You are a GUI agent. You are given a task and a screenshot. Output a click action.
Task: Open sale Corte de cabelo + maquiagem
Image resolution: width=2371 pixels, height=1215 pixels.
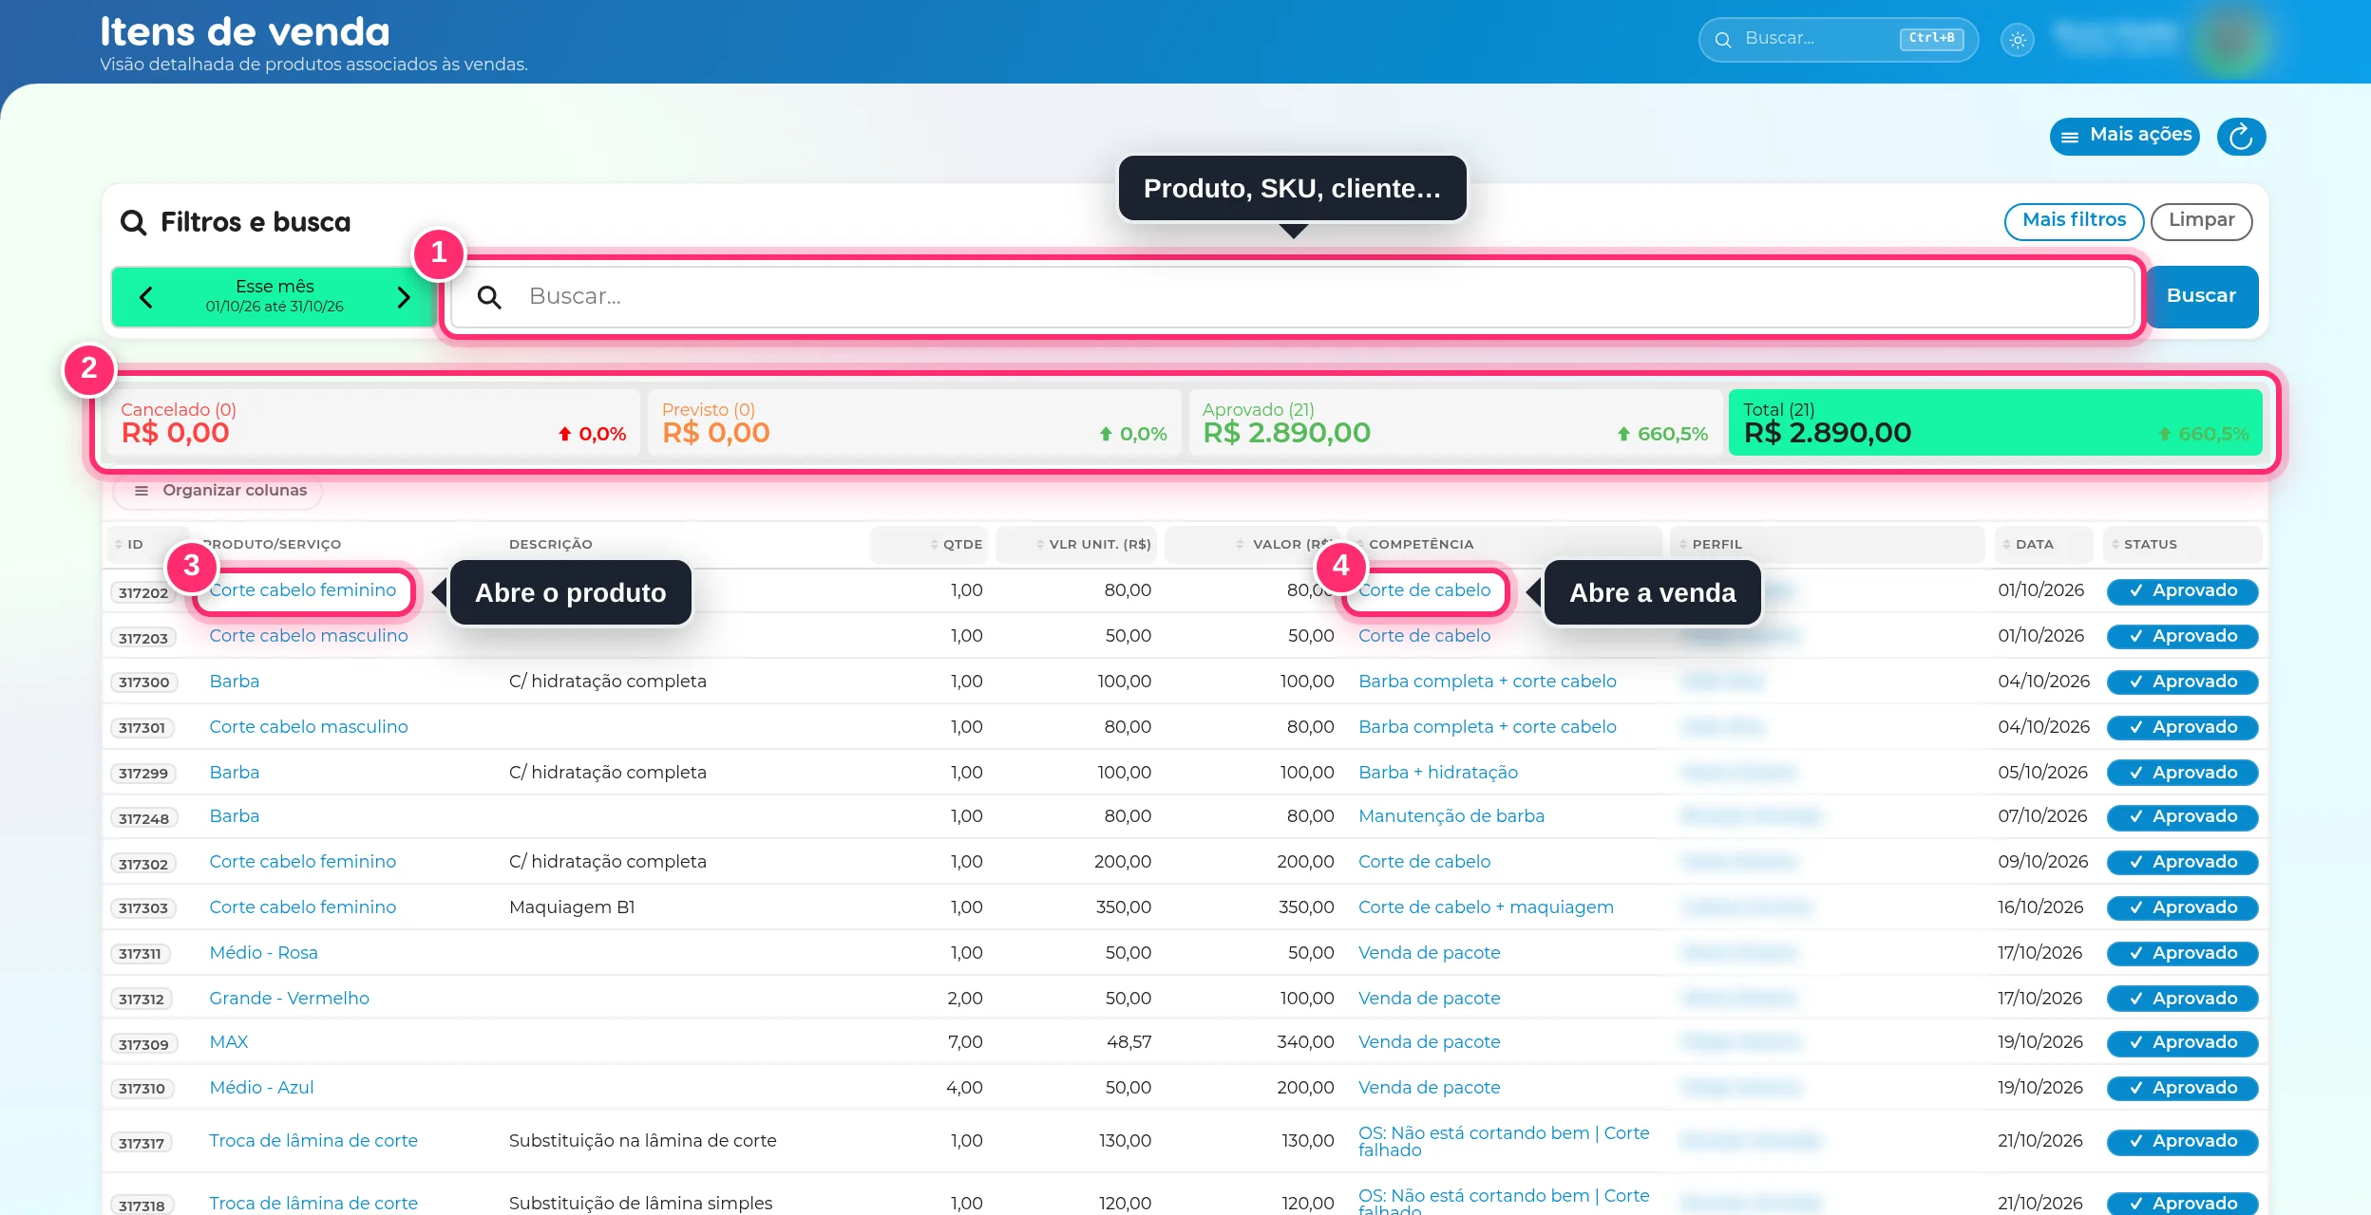tap(1486, 907)
